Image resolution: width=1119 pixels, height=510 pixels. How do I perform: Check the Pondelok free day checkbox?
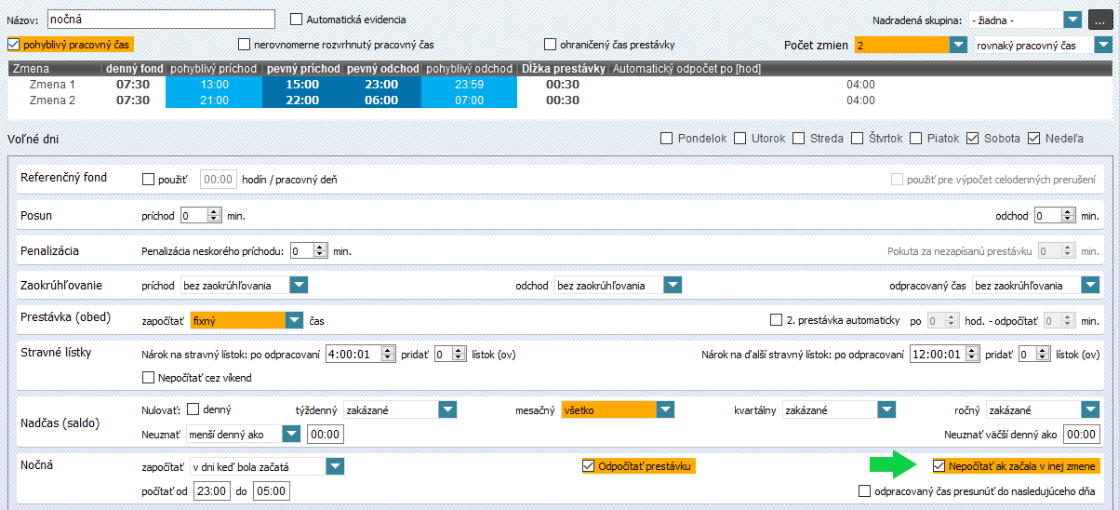[x=666, y=139]
